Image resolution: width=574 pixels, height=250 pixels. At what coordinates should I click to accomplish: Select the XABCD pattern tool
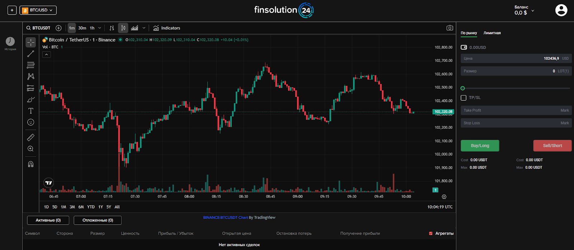click(x=31, y=77)
